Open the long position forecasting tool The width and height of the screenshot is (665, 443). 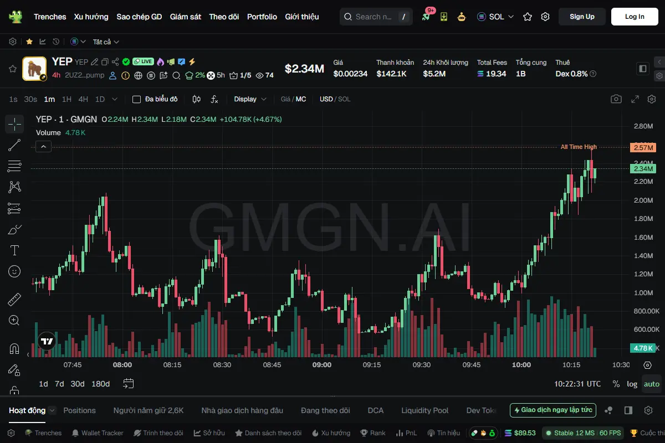(14, 208)
